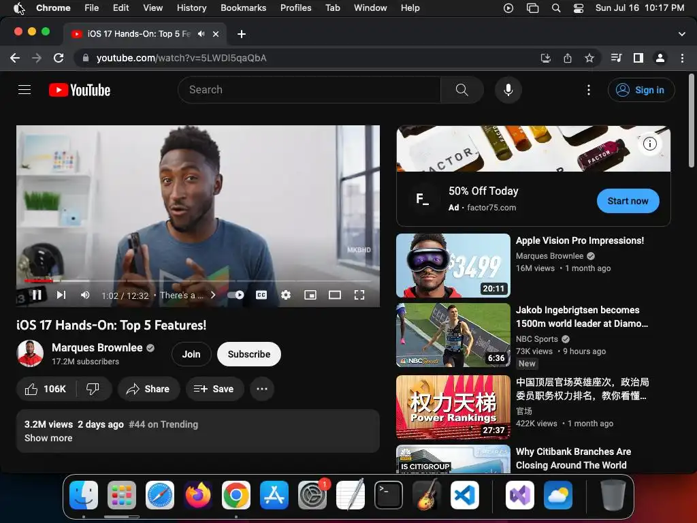Open Power Rankings video thumbnail
The image size is (697, 523).
pos(453,407)
